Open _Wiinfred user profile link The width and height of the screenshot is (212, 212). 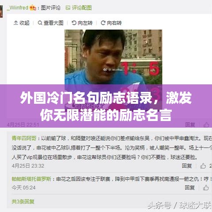coord(18,8)
